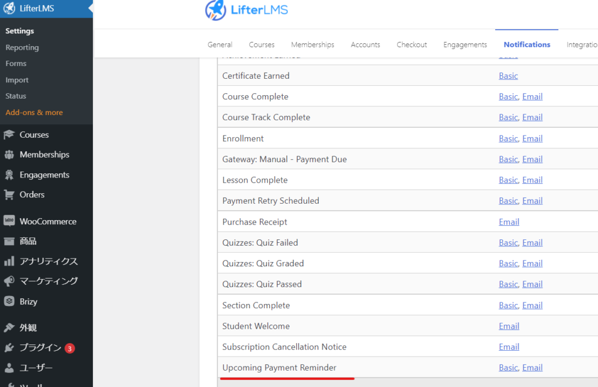Switch to the Courses settings tab
Screen dimensions: 598x387
coord(262,44)
